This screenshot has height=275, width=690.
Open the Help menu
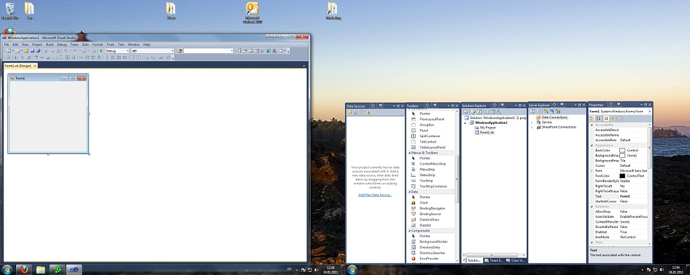146,44
